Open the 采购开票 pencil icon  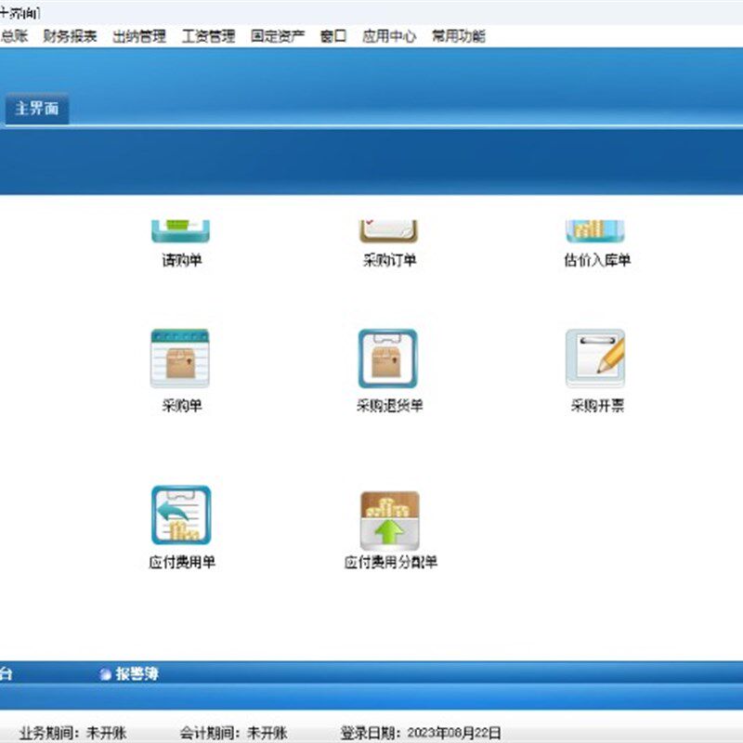[595, 358]
